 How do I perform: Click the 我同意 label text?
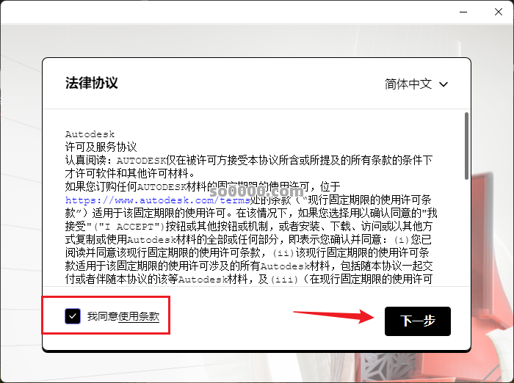[102, 317]
